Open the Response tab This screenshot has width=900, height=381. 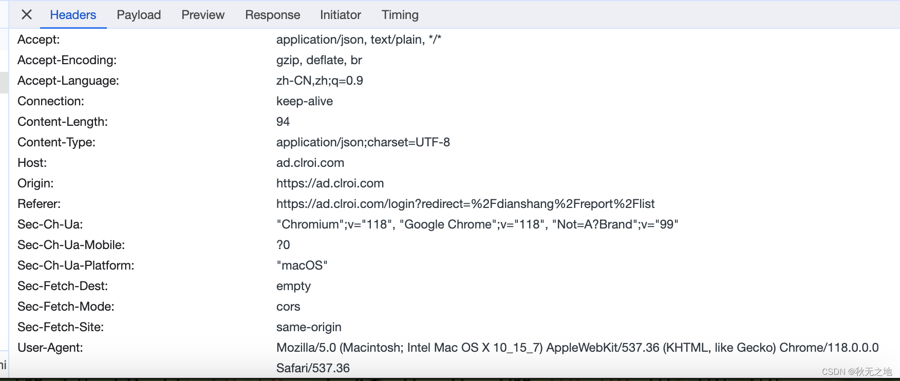tap(272, 15)
